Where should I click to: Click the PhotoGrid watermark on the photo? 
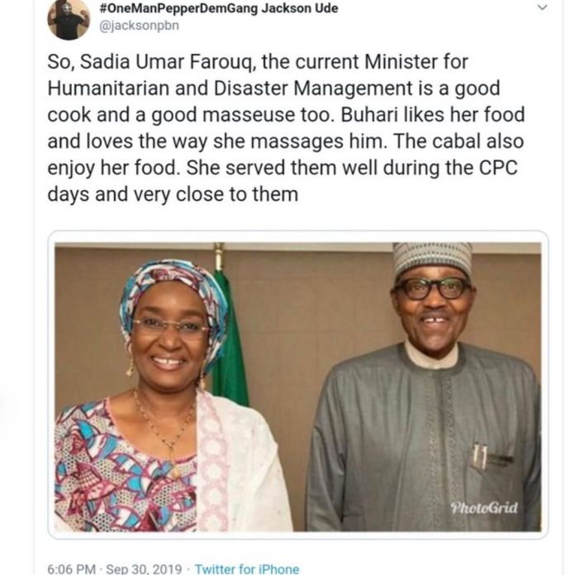[483, 507]
